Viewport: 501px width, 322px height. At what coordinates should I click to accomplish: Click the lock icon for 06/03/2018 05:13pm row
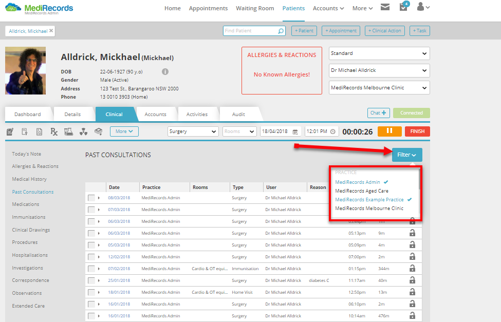[x=413, y=233]
